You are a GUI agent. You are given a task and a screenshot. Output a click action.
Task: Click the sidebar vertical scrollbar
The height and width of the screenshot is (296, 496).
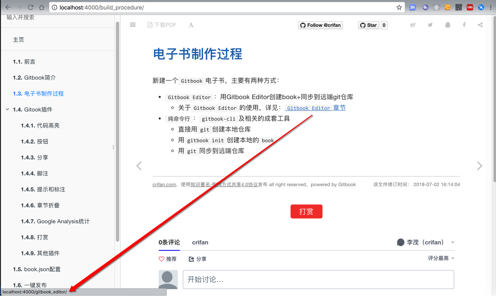pyautogui.click(x=118, y=132)
